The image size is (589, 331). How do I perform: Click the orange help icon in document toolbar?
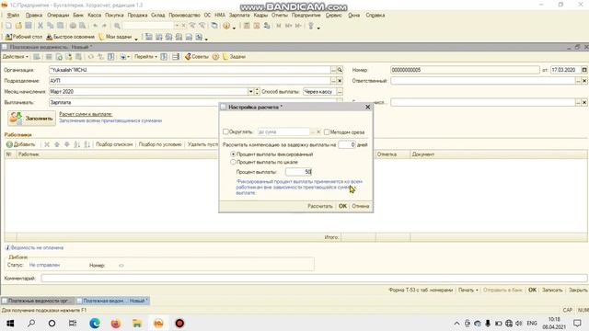pyautogui.click(x=215, y=57)
